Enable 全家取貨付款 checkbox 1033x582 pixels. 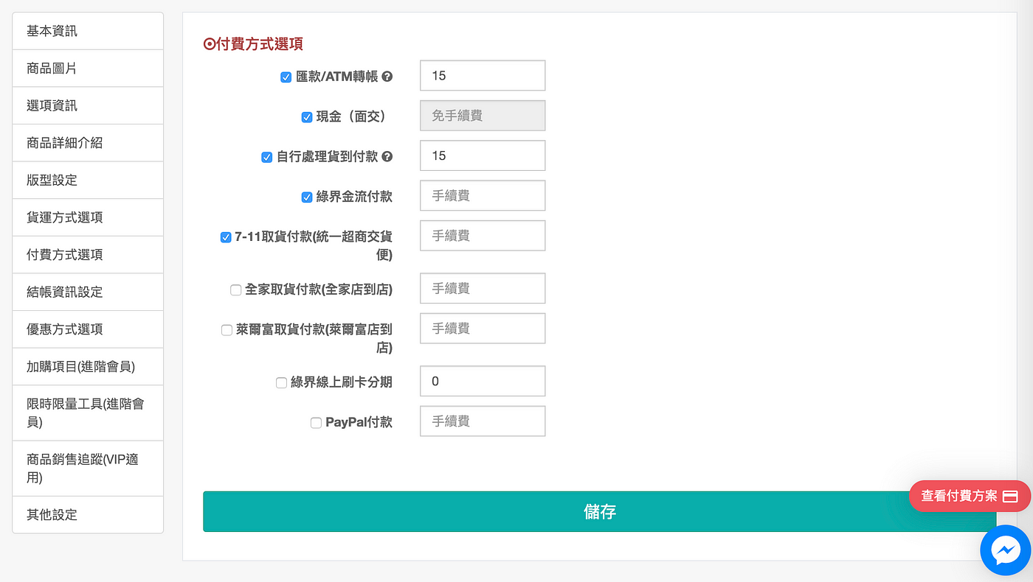point(236,290)
